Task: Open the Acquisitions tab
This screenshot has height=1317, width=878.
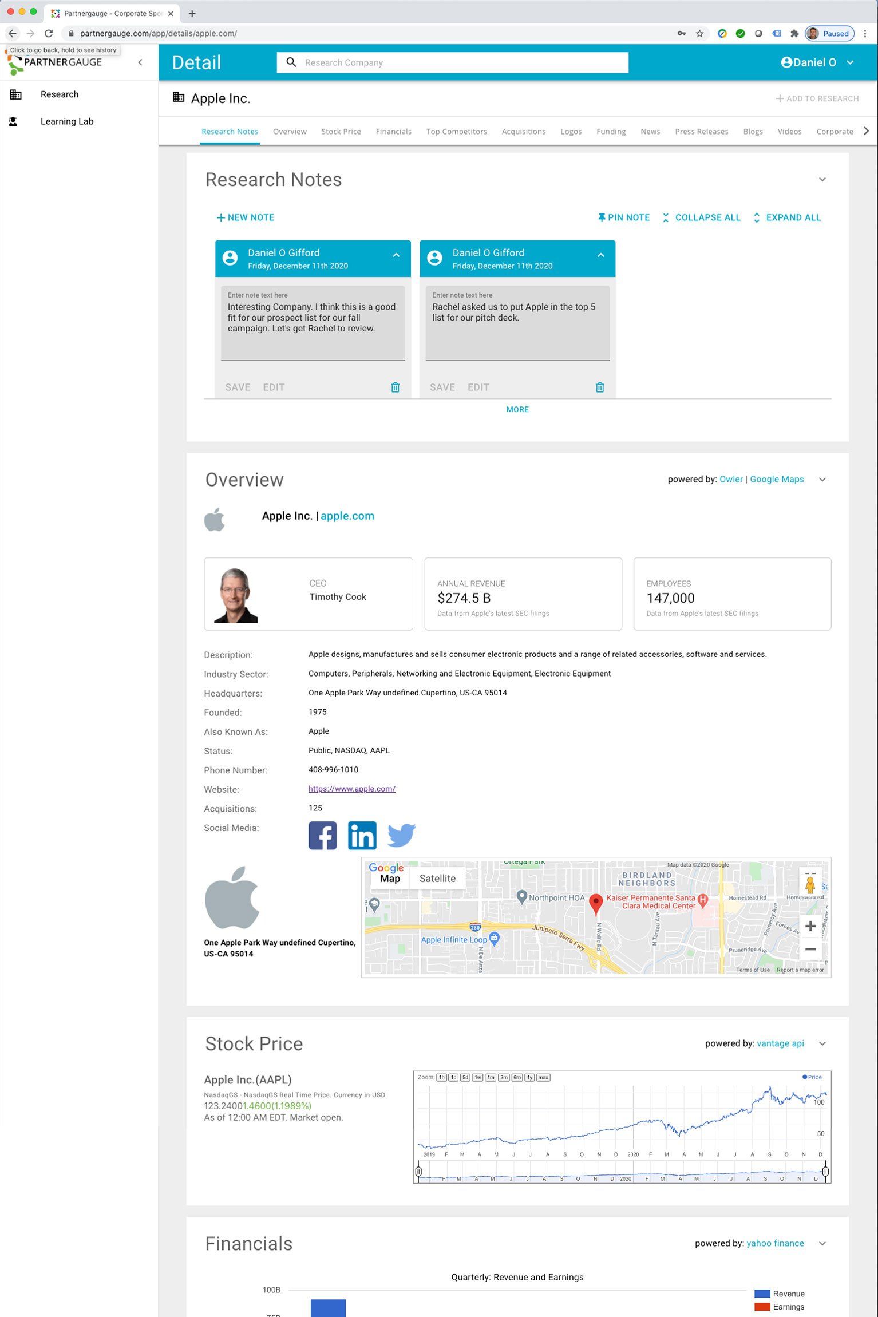Action: point(524,132)
